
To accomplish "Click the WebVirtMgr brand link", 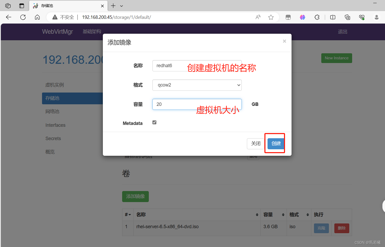I will tap(57, 32).
